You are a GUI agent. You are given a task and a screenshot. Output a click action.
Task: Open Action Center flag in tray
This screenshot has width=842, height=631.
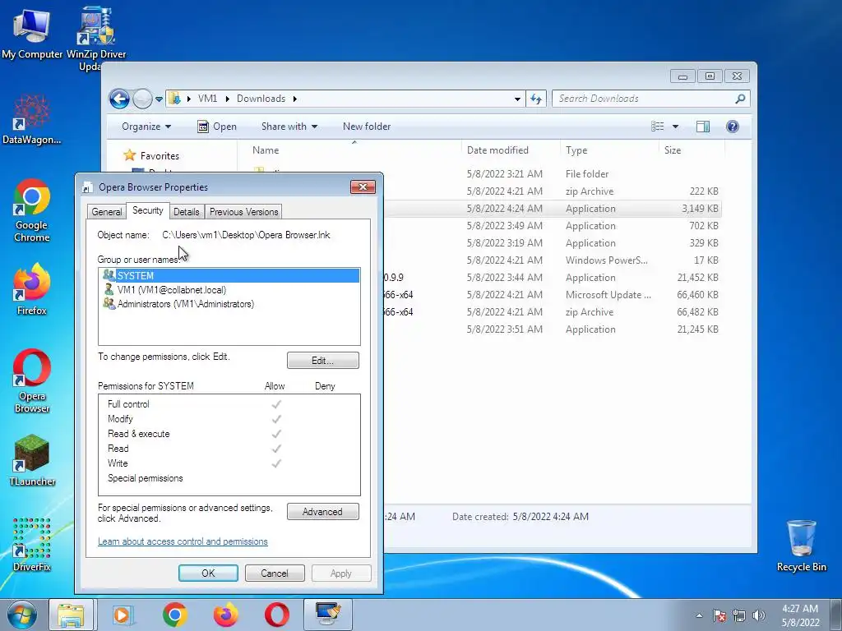click(x=719, y=615)
